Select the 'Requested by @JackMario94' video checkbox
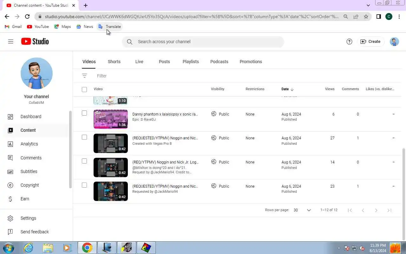 (84, 185)
